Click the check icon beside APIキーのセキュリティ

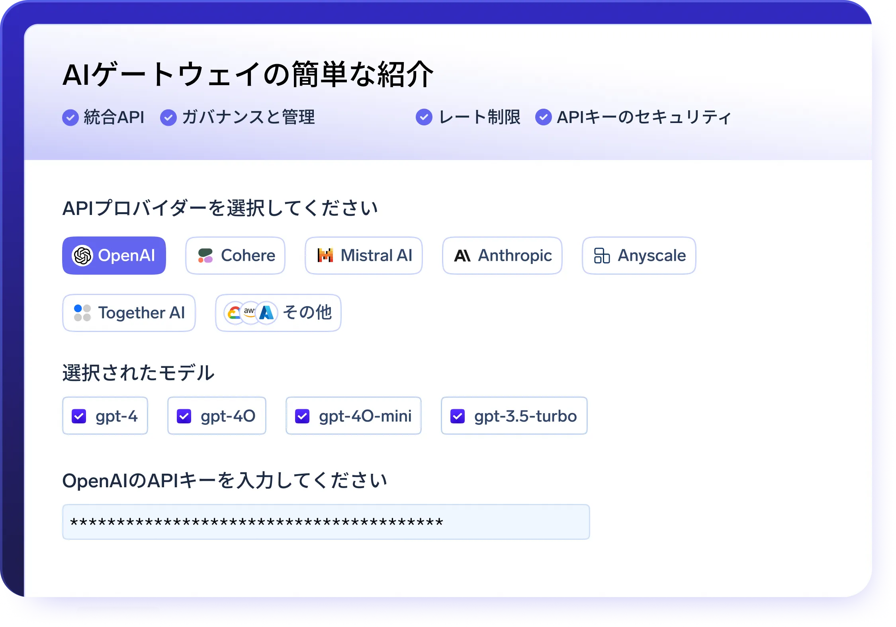coord(544,117)
